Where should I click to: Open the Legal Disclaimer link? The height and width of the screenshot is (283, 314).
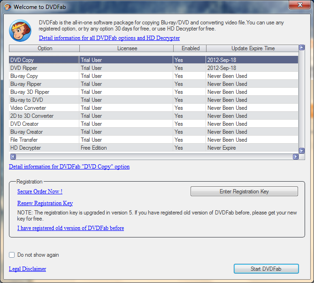[x=27, y=269]
